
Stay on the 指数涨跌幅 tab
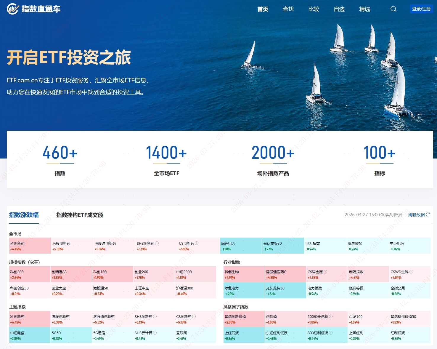23,215
